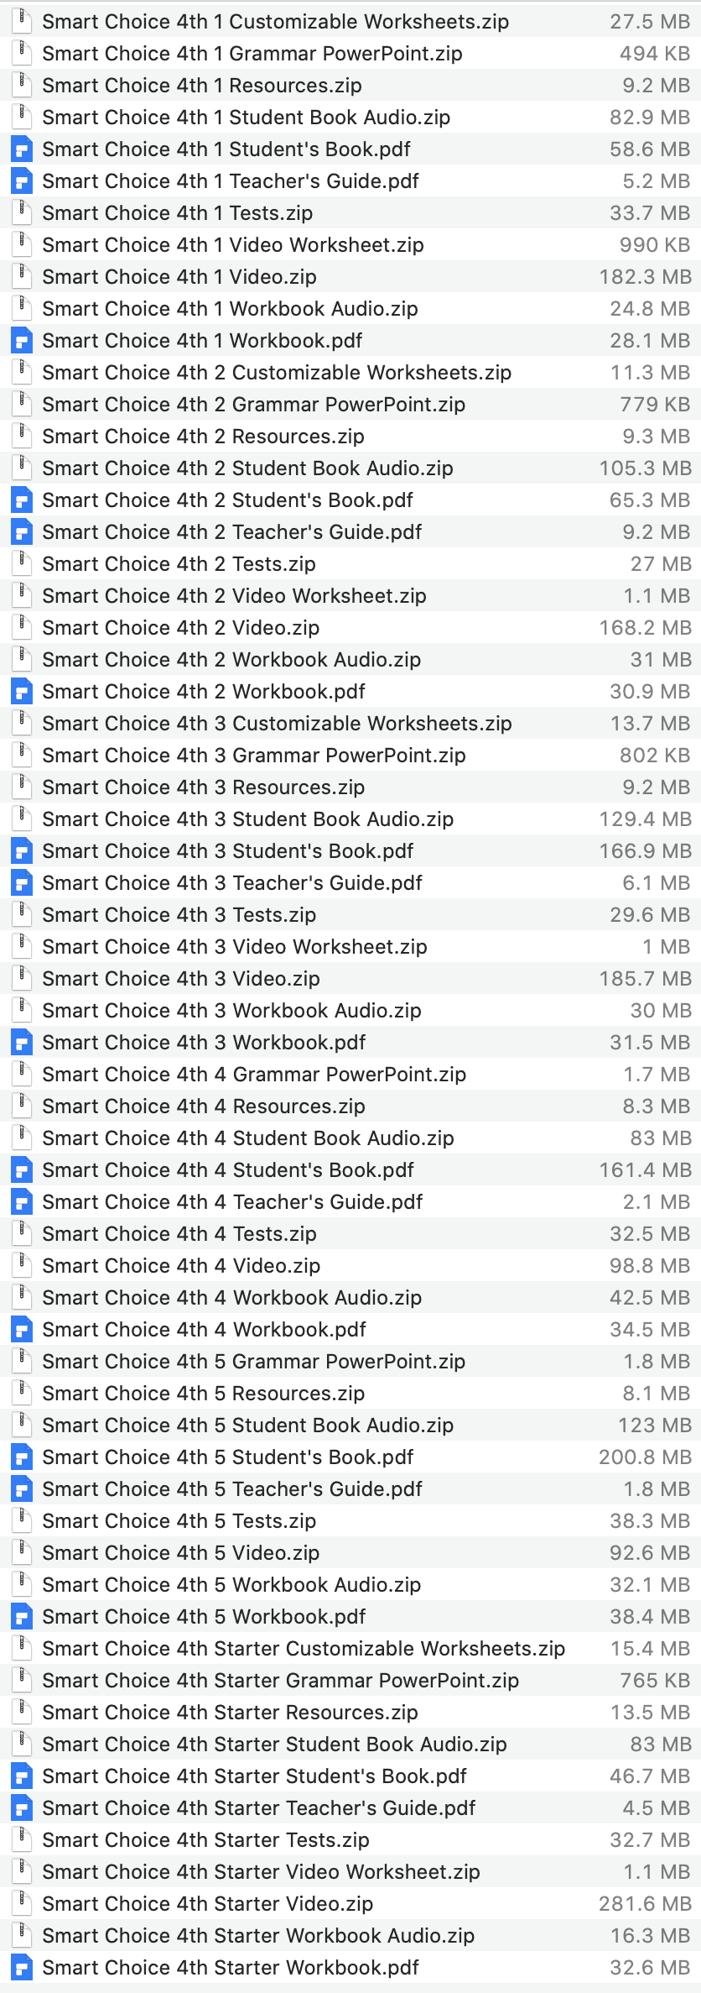Image resolution: width=701 pixels, height=1993 pixels.
Task: Select file name Smart Choice 4th 3 Video.zip
Action: [181, 979]
